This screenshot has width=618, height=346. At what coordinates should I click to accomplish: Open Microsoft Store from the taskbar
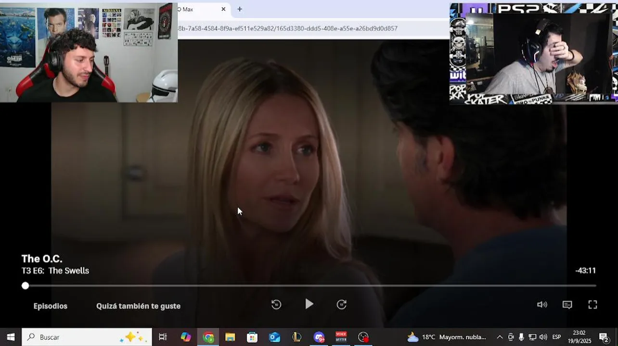coord(252,337)
